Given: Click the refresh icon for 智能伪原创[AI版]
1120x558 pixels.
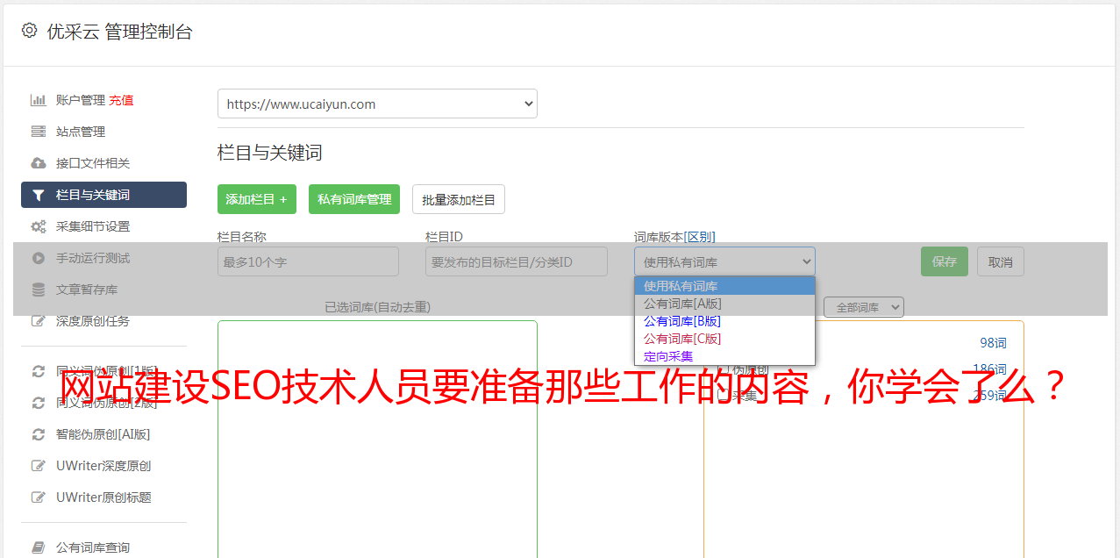Looking at the screenshot, I should click(x=38, y=434).
